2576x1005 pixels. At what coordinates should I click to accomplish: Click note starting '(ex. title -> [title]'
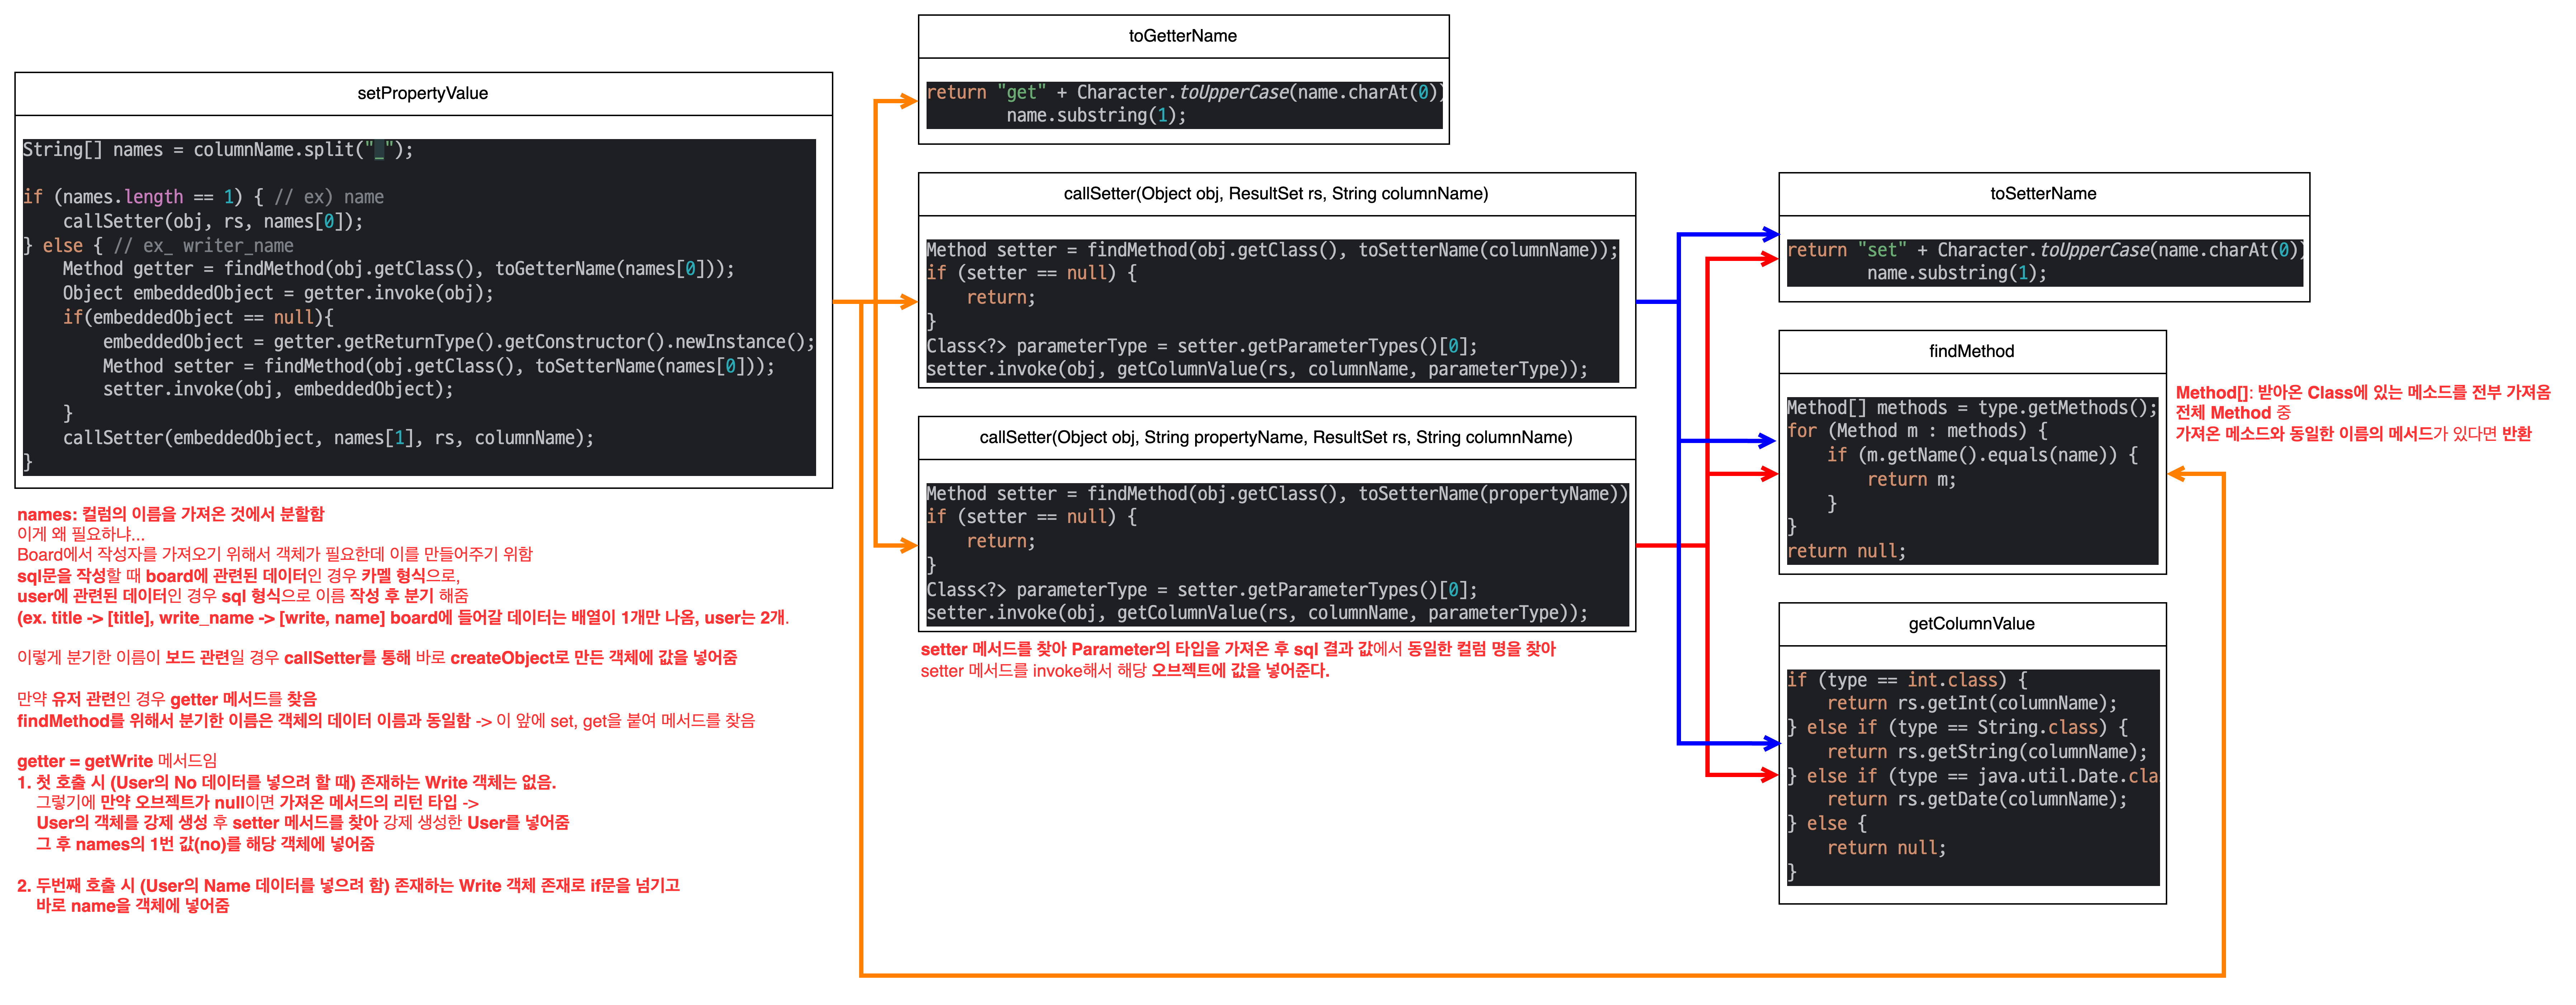click(403, 618)
